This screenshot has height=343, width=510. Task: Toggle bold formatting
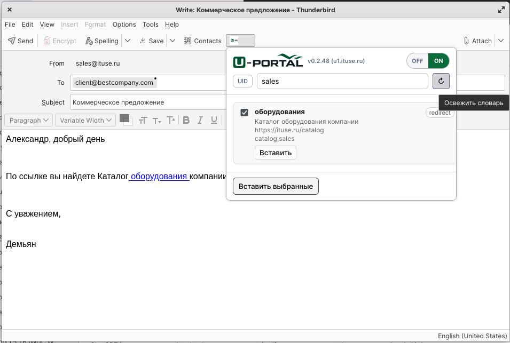coord(186,120)
